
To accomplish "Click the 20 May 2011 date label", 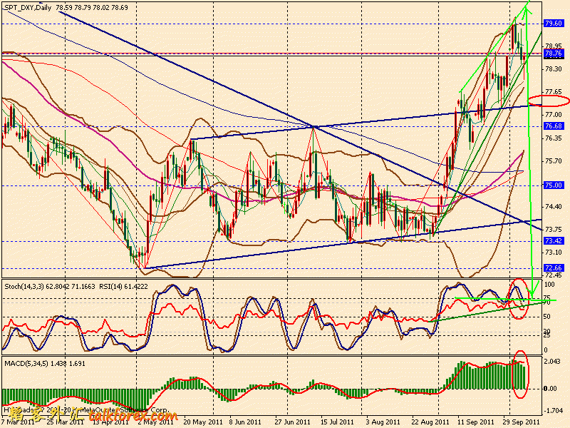I will (203, 422).
